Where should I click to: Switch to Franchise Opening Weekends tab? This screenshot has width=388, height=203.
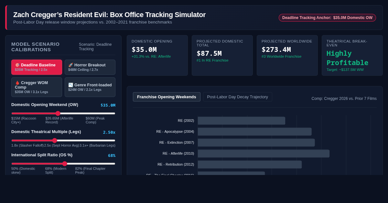pyautogui.click(x=167, y=97)
